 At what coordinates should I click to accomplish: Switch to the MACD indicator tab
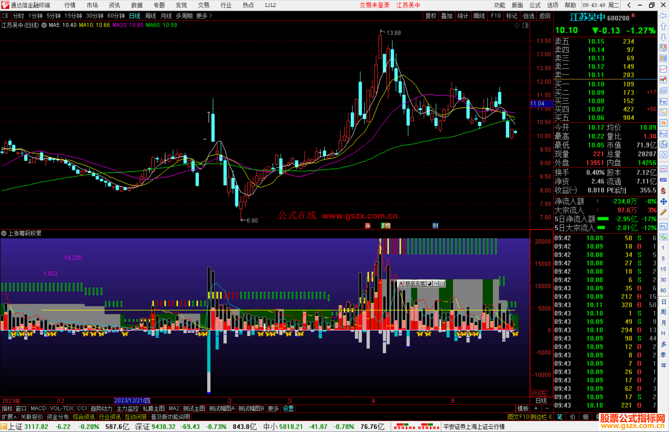(x=38, y=408)
